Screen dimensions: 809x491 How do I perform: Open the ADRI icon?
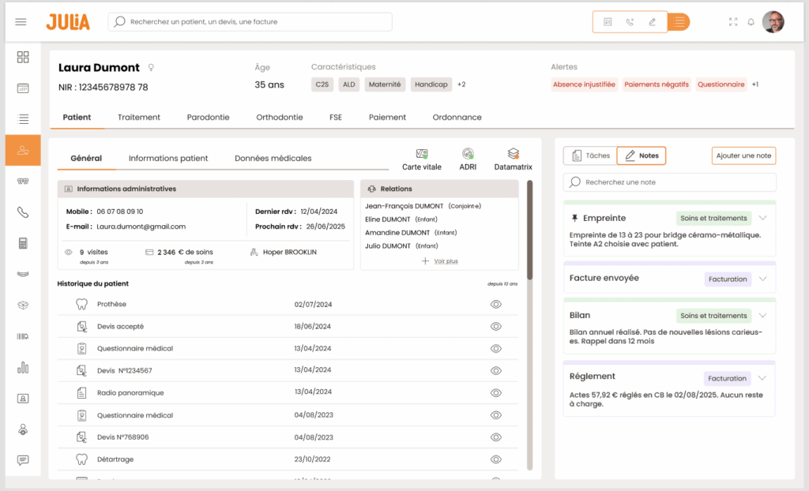pyautogui.click(x=468, y=154)
